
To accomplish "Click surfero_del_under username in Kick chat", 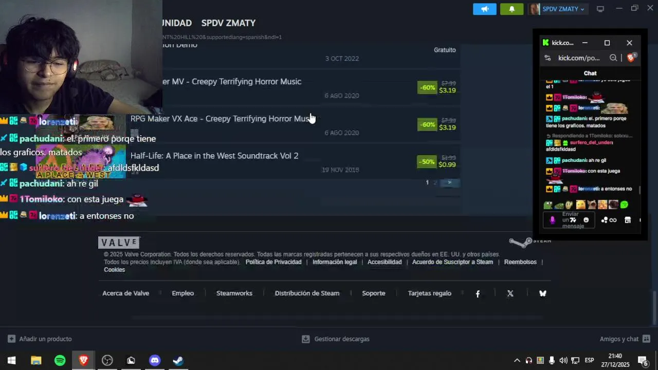I will coord(591,142).
